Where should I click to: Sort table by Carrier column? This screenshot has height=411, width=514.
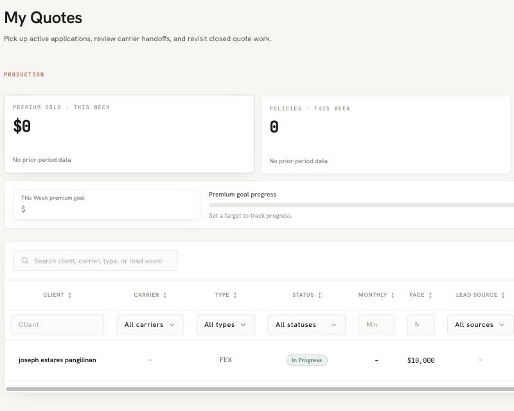(x=165, y=295)
